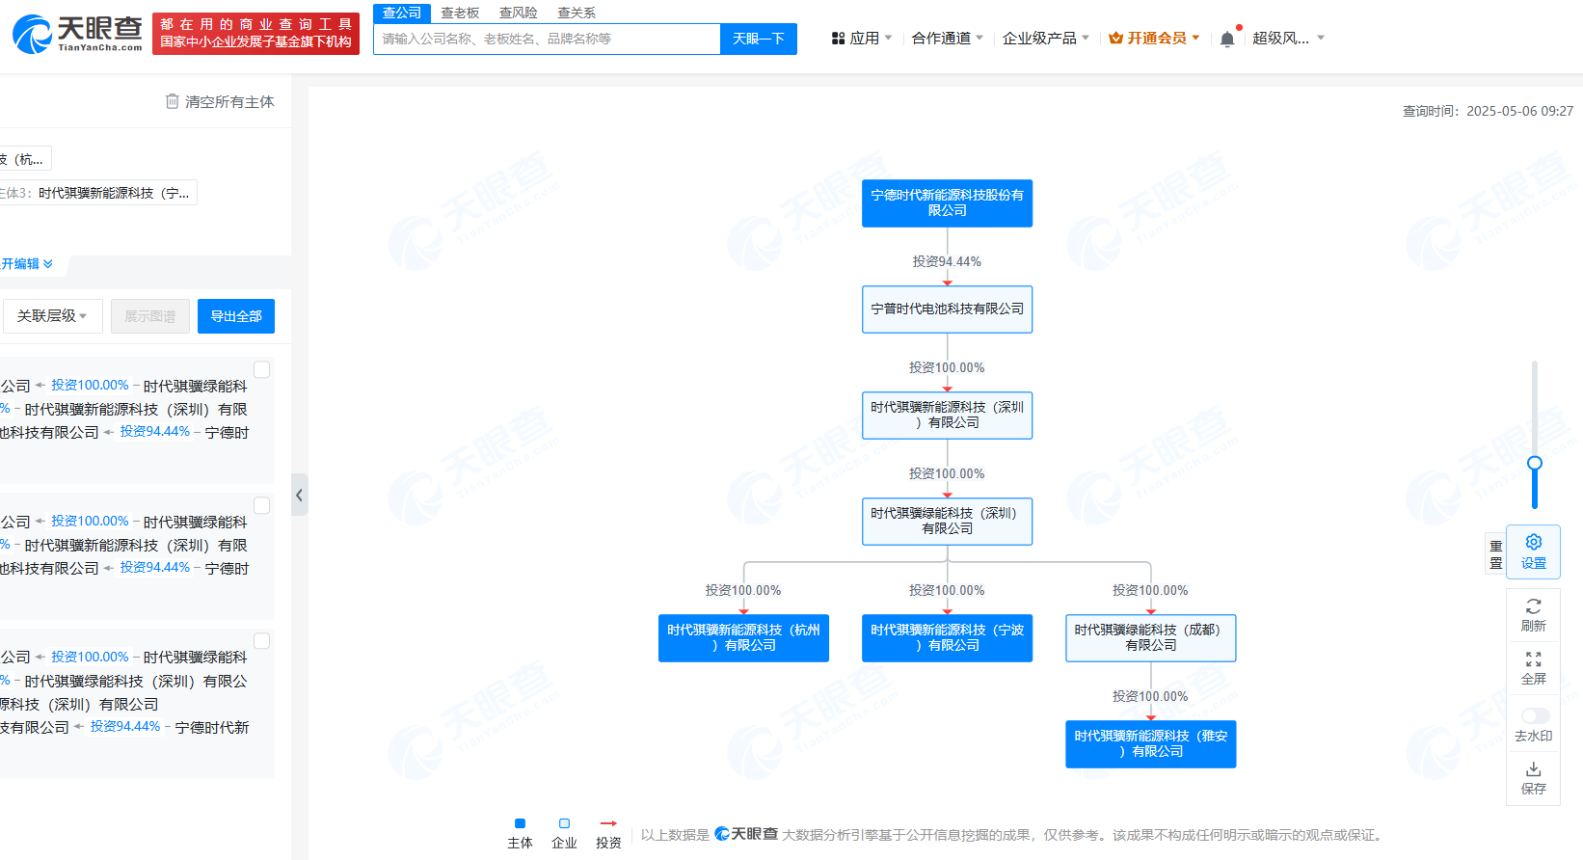Check the second relationship path checkbox
Viewport: 1583px width, 860px height.
(261, 505)
